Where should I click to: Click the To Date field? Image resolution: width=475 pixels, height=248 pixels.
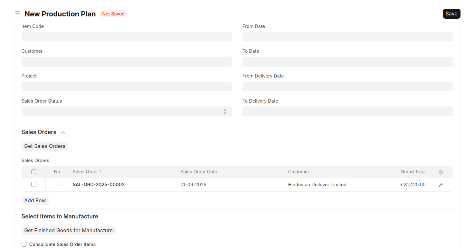[x=347, y=62]
